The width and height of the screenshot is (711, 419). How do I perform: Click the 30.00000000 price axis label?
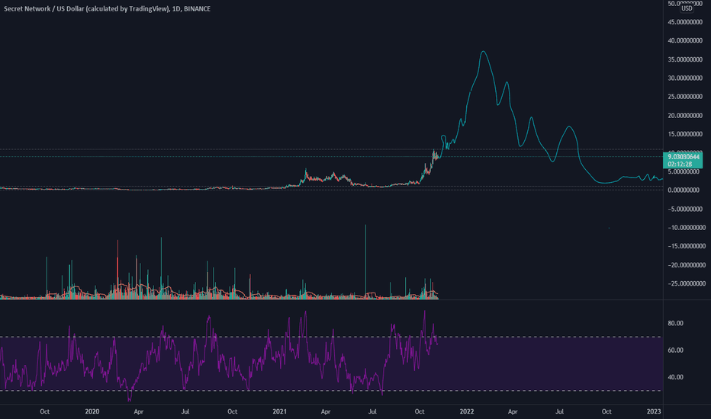tap(685, 78)
